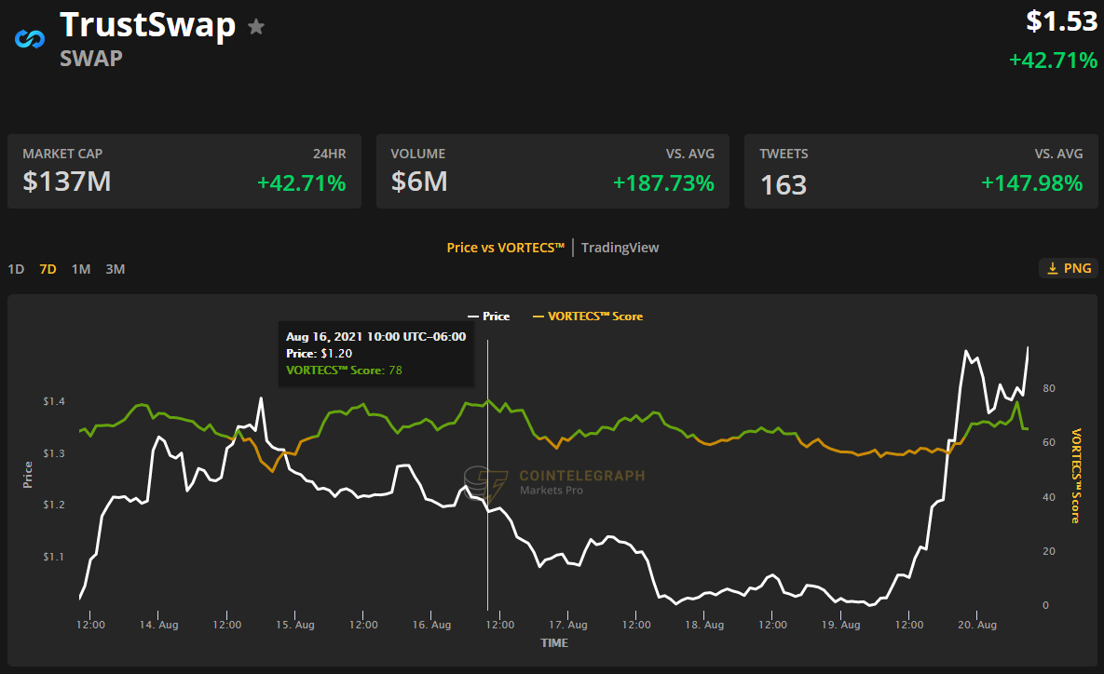1104x674 pixels.
Task: Click the Market Cap $137M card
Action: tap(184, 171)
